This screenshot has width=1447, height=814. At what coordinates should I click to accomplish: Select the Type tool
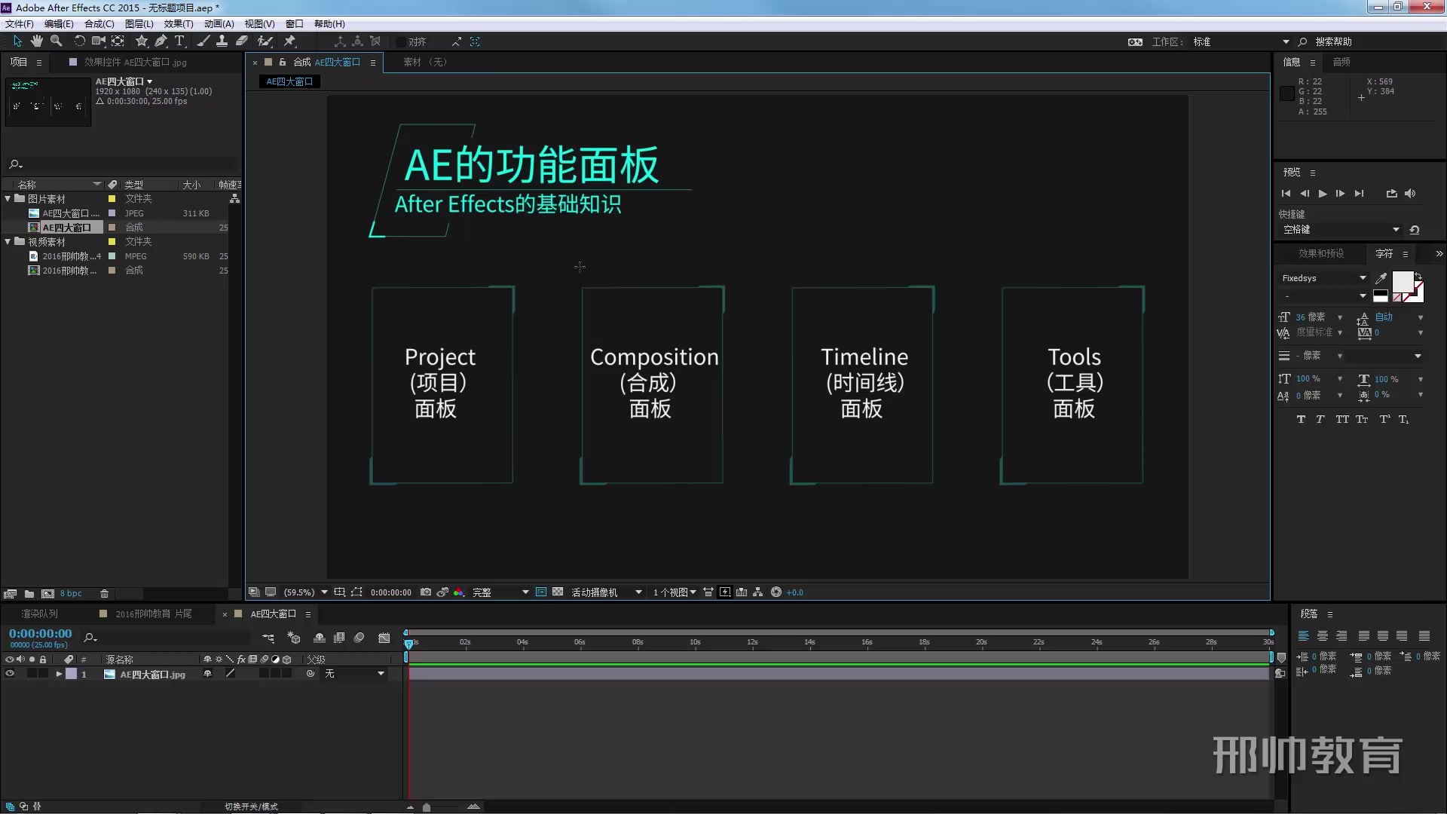pyautogui.click(x=179, y=41)
